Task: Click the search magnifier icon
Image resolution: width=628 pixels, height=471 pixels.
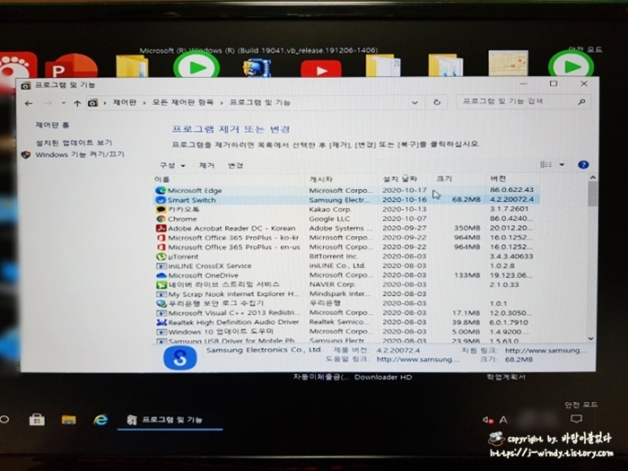Action: pyautogui.click(x=582, y=102)
